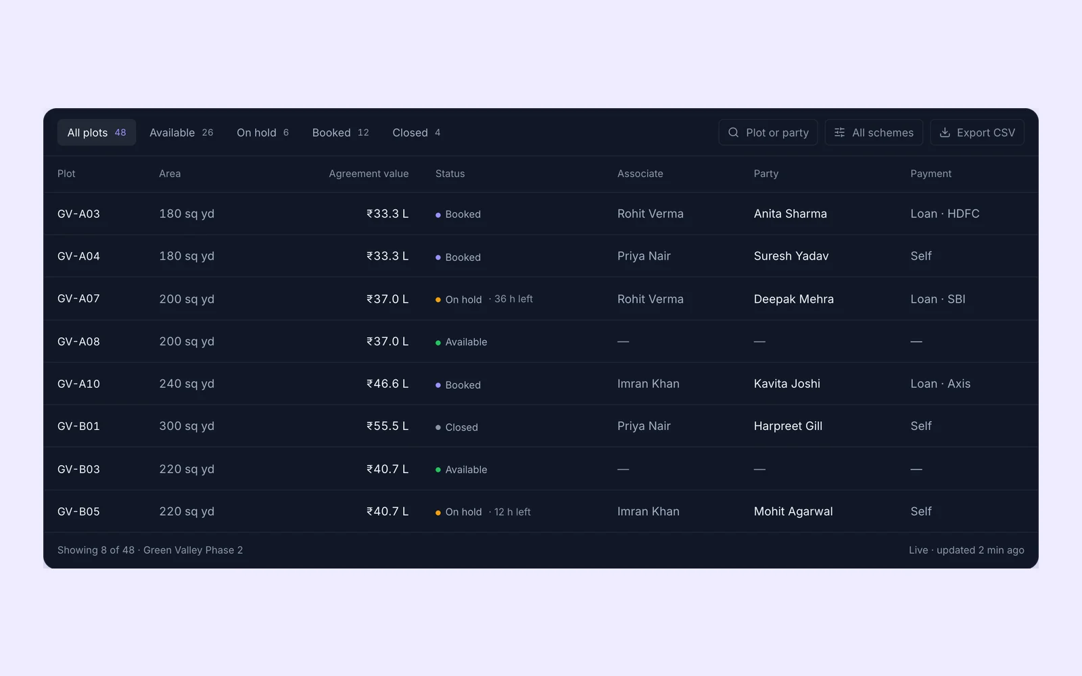Open the Booked tab
The width and height of the screenshot is (1082, 676).
pos(340,132)
